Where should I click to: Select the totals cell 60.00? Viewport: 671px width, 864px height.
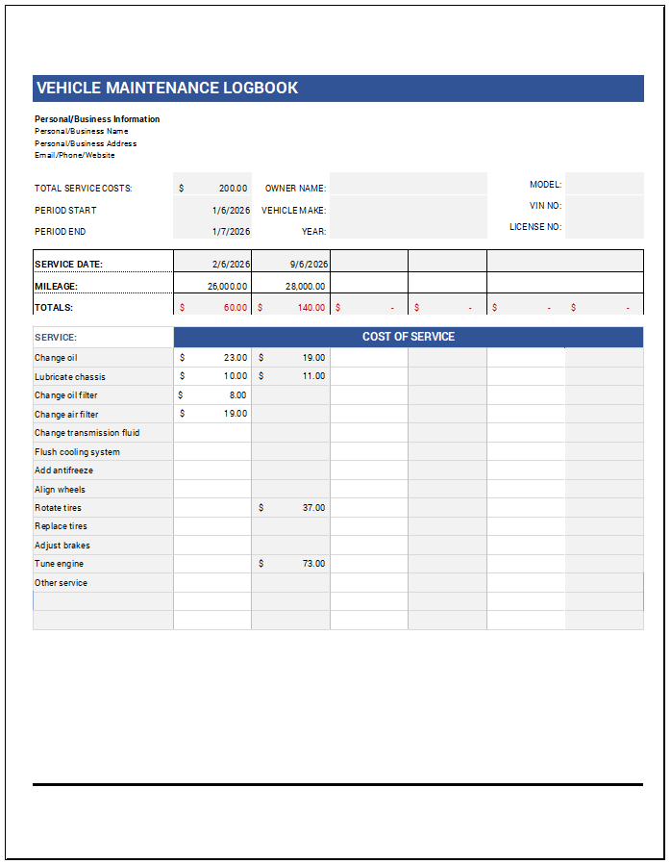click(212, 305)
